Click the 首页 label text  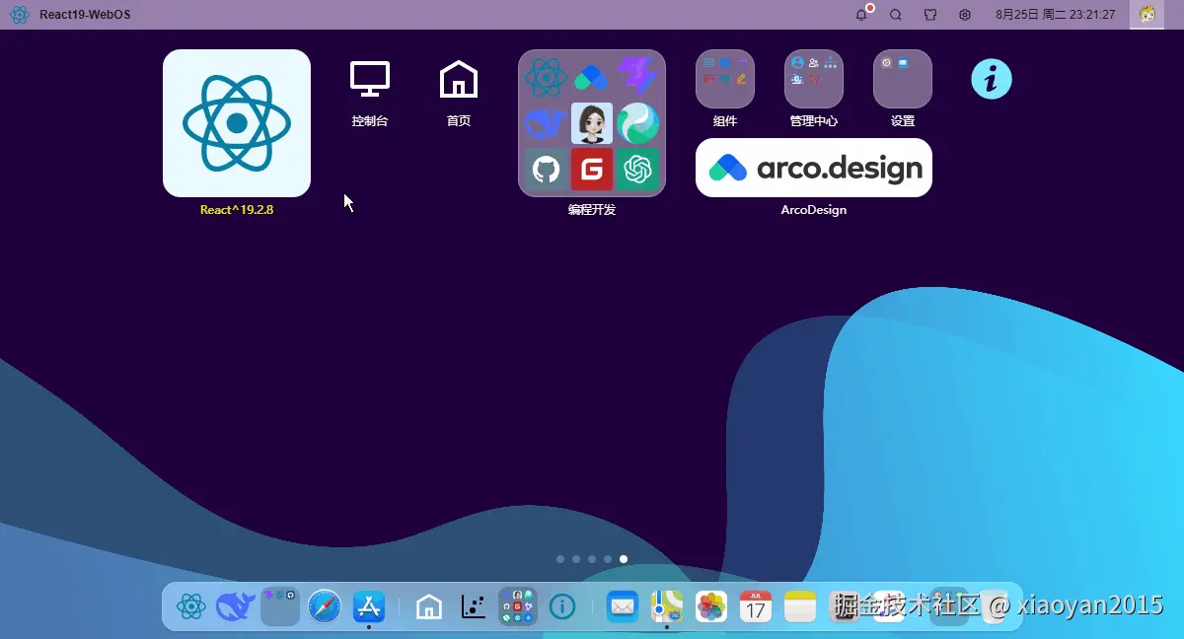pyautogui.click(x=459, y=121)
